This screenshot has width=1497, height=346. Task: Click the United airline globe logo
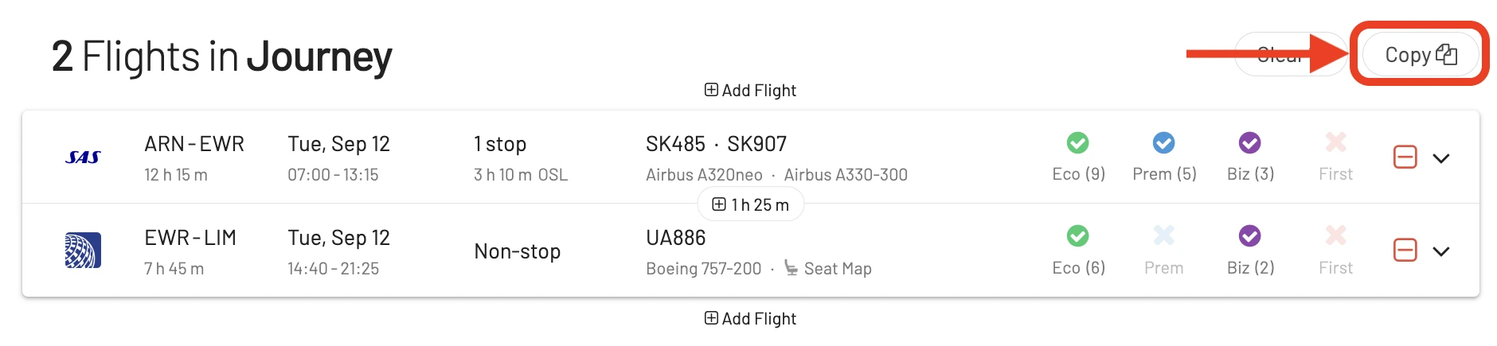point(83,251)
